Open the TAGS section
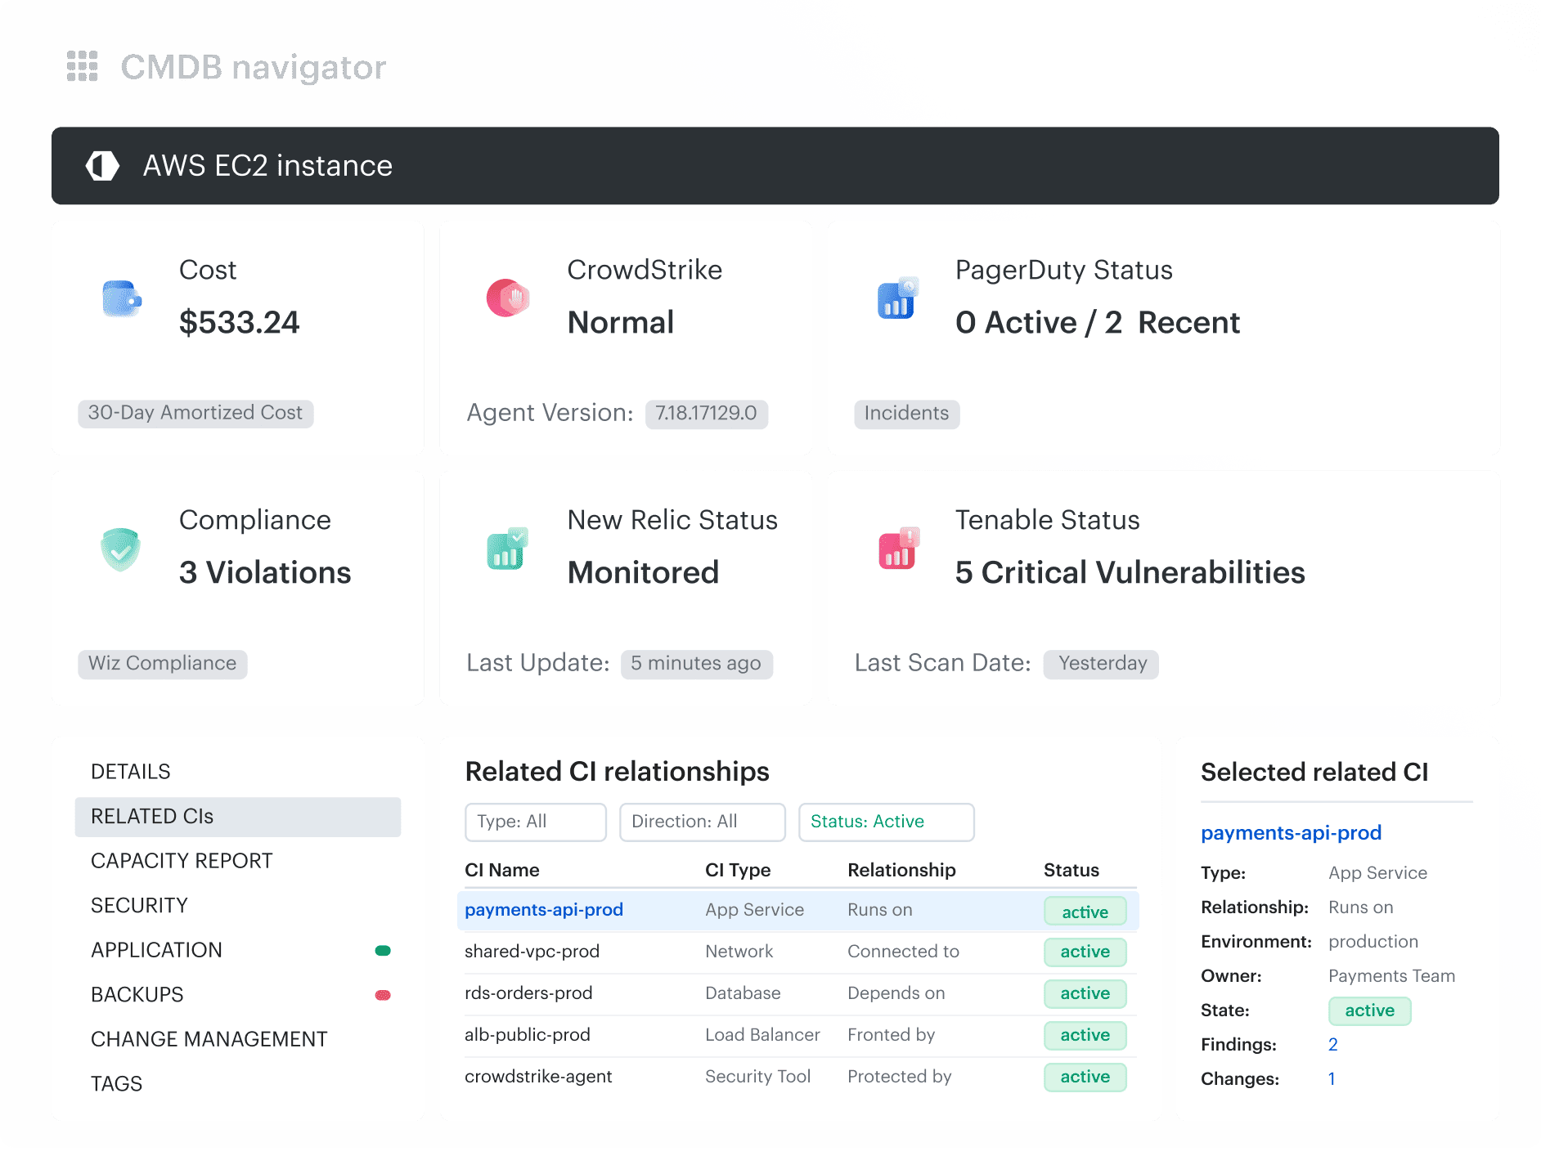The width and height of the screenshot is (1541, 1165). [x=116, y=1084]
